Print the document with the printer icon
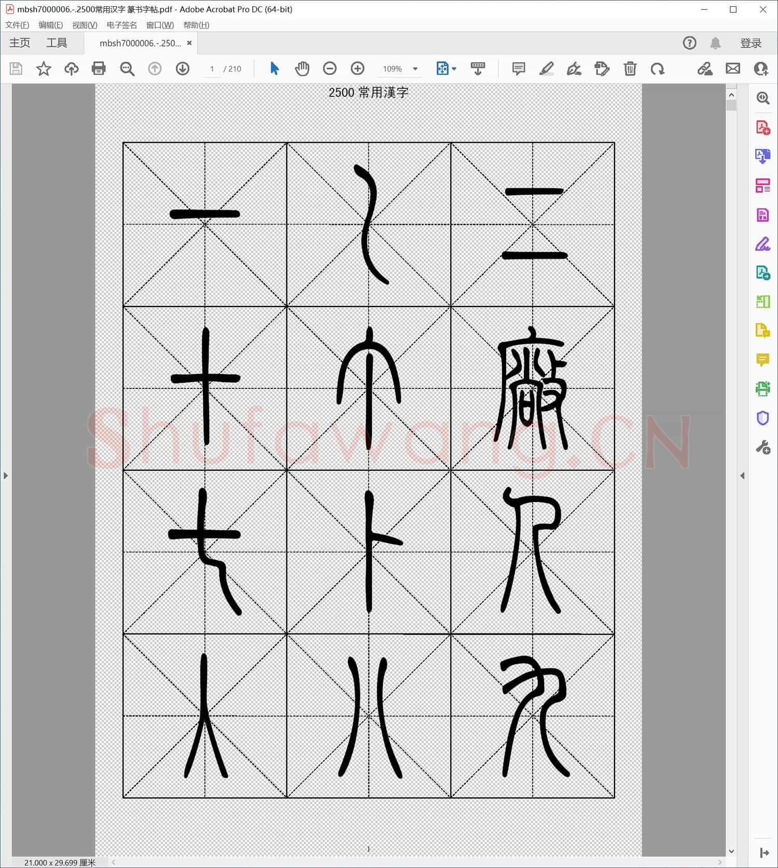778x868 pixels. pyautogui.click(x=99, y=68)
